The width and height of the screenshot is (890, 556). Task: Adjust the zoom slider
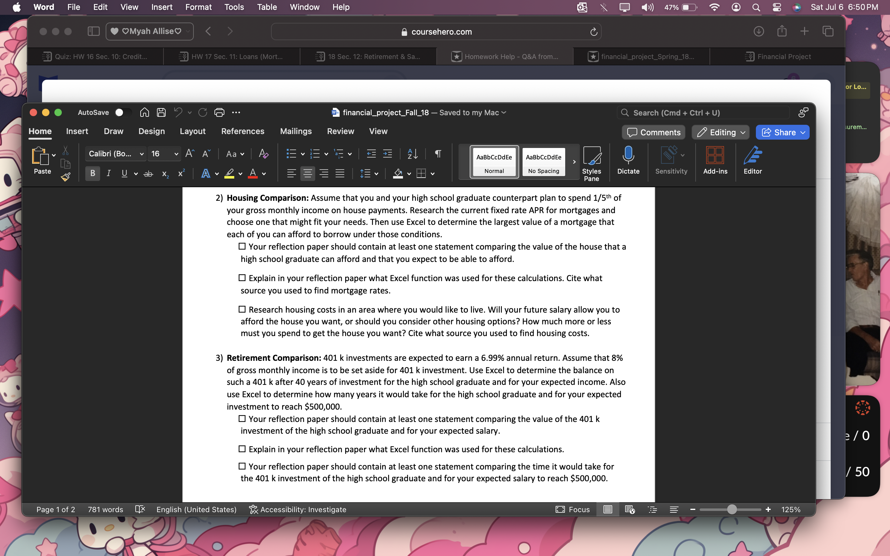731,509
